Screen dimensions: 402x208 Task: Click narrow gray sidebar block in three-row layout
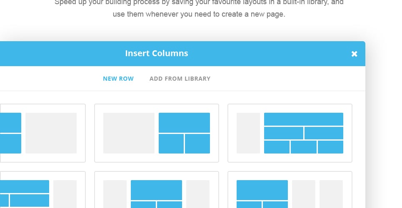point(248,133)
